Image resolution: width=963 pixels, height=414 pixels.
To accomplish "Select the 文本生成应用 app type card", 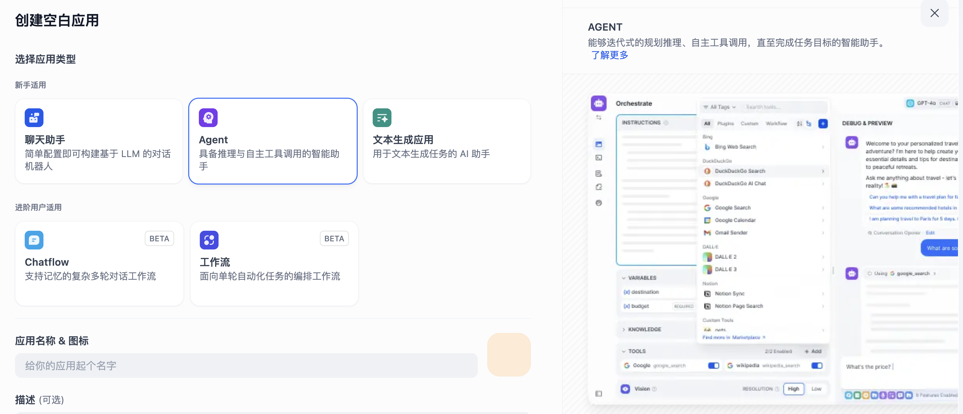I will (x=446, y=141).
